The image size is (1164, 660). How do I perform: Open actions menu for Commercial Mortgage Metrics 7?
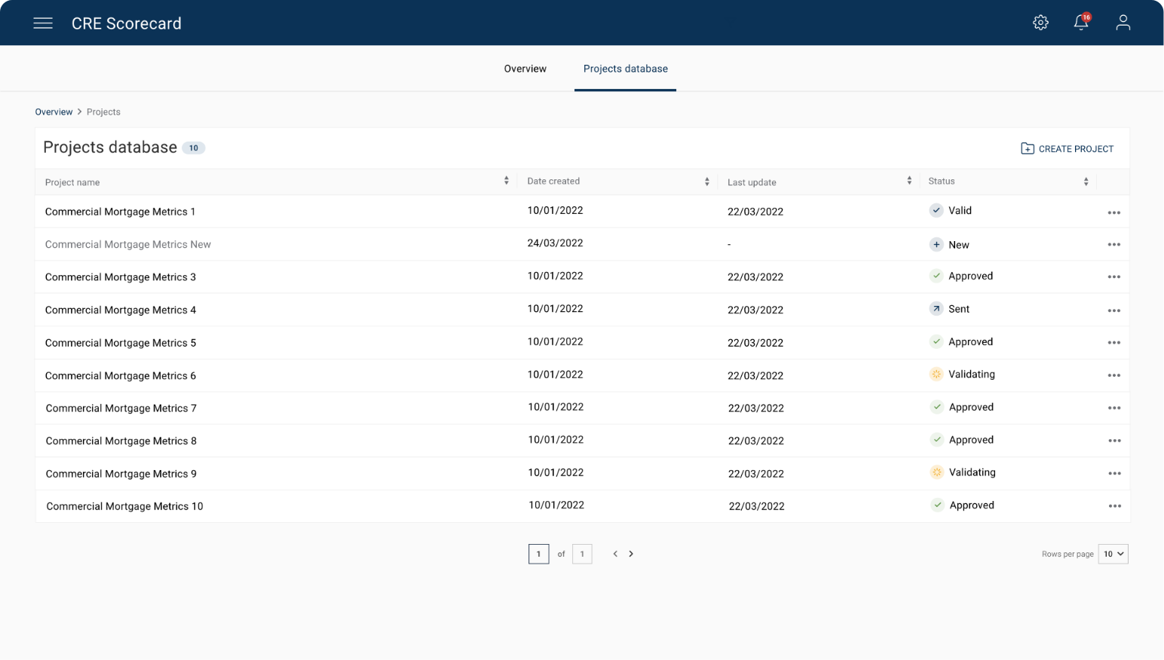click(x=1114, y=408)
